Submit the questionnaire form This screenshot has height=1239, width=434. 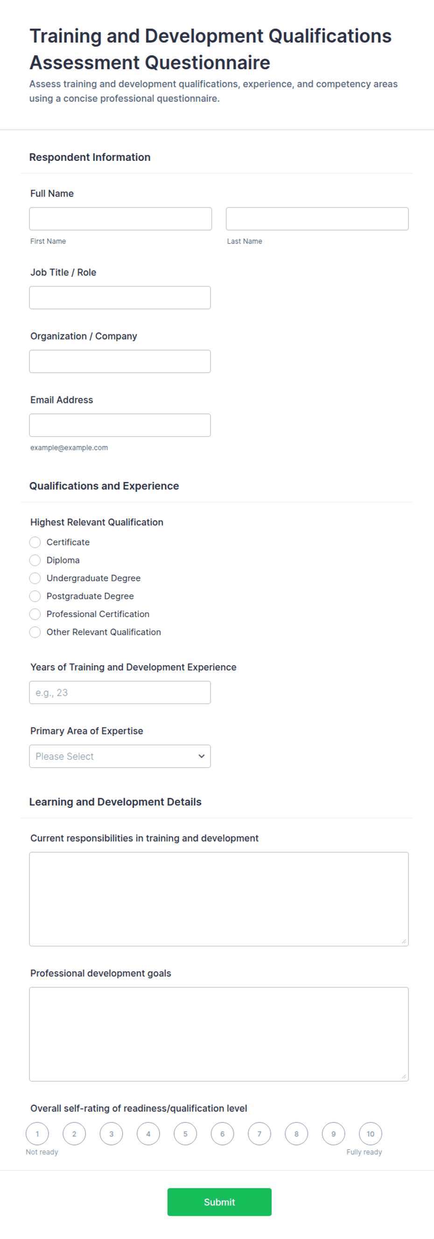click(x=219, y=1202)
